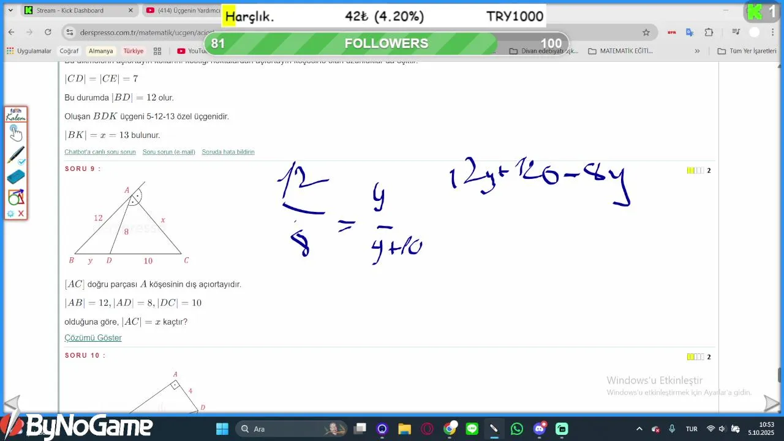Open the volume control in tray
Screen dimensions: 784x441
click(722, 429)
